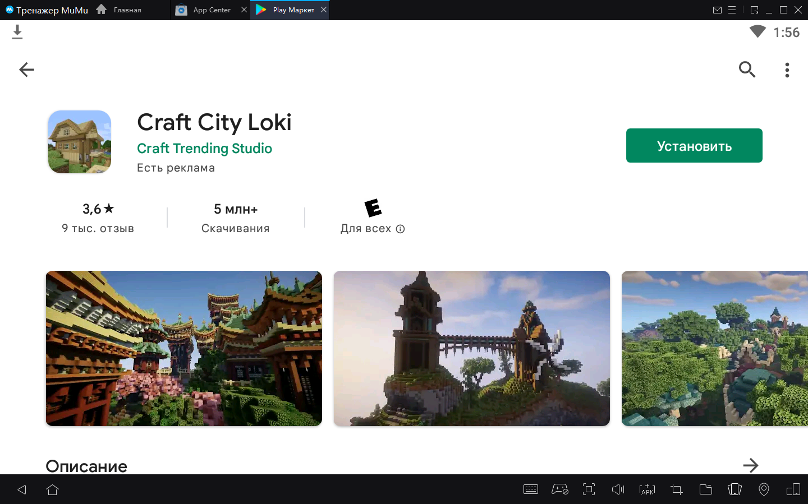Click the install APK icon
The image size is (808, 504).
pos(647,489)
